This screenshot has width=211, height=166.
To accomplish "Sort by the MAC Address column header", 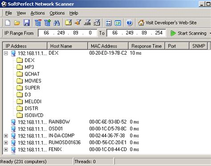I will pyautogui.click(x=108, y=46).
